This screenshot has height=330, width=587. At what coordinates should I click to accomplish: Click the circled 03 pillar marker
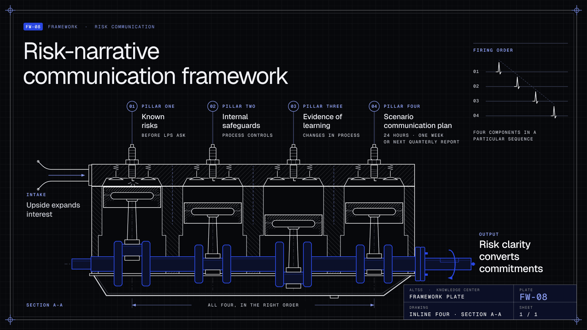point(293,106)
